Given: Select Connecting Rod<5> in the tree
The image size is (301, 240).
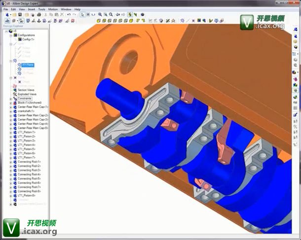Looking at the screenshot, I should (x=29, y=179).
